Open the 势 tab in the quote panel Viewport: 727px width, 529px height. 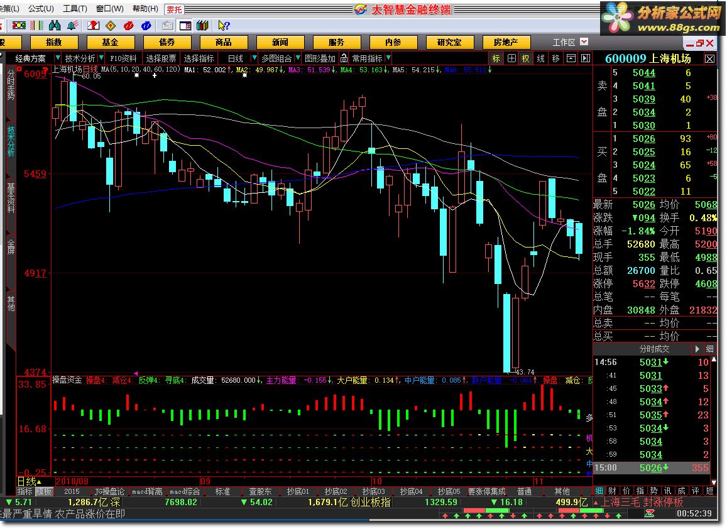tap(653, 491)
